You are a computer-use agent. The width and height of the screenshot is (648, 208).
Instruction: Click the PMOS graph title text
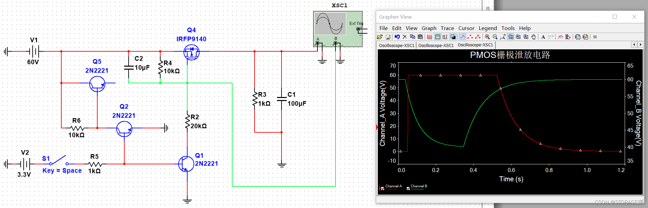pyautogui.click(x=510, y=55)
